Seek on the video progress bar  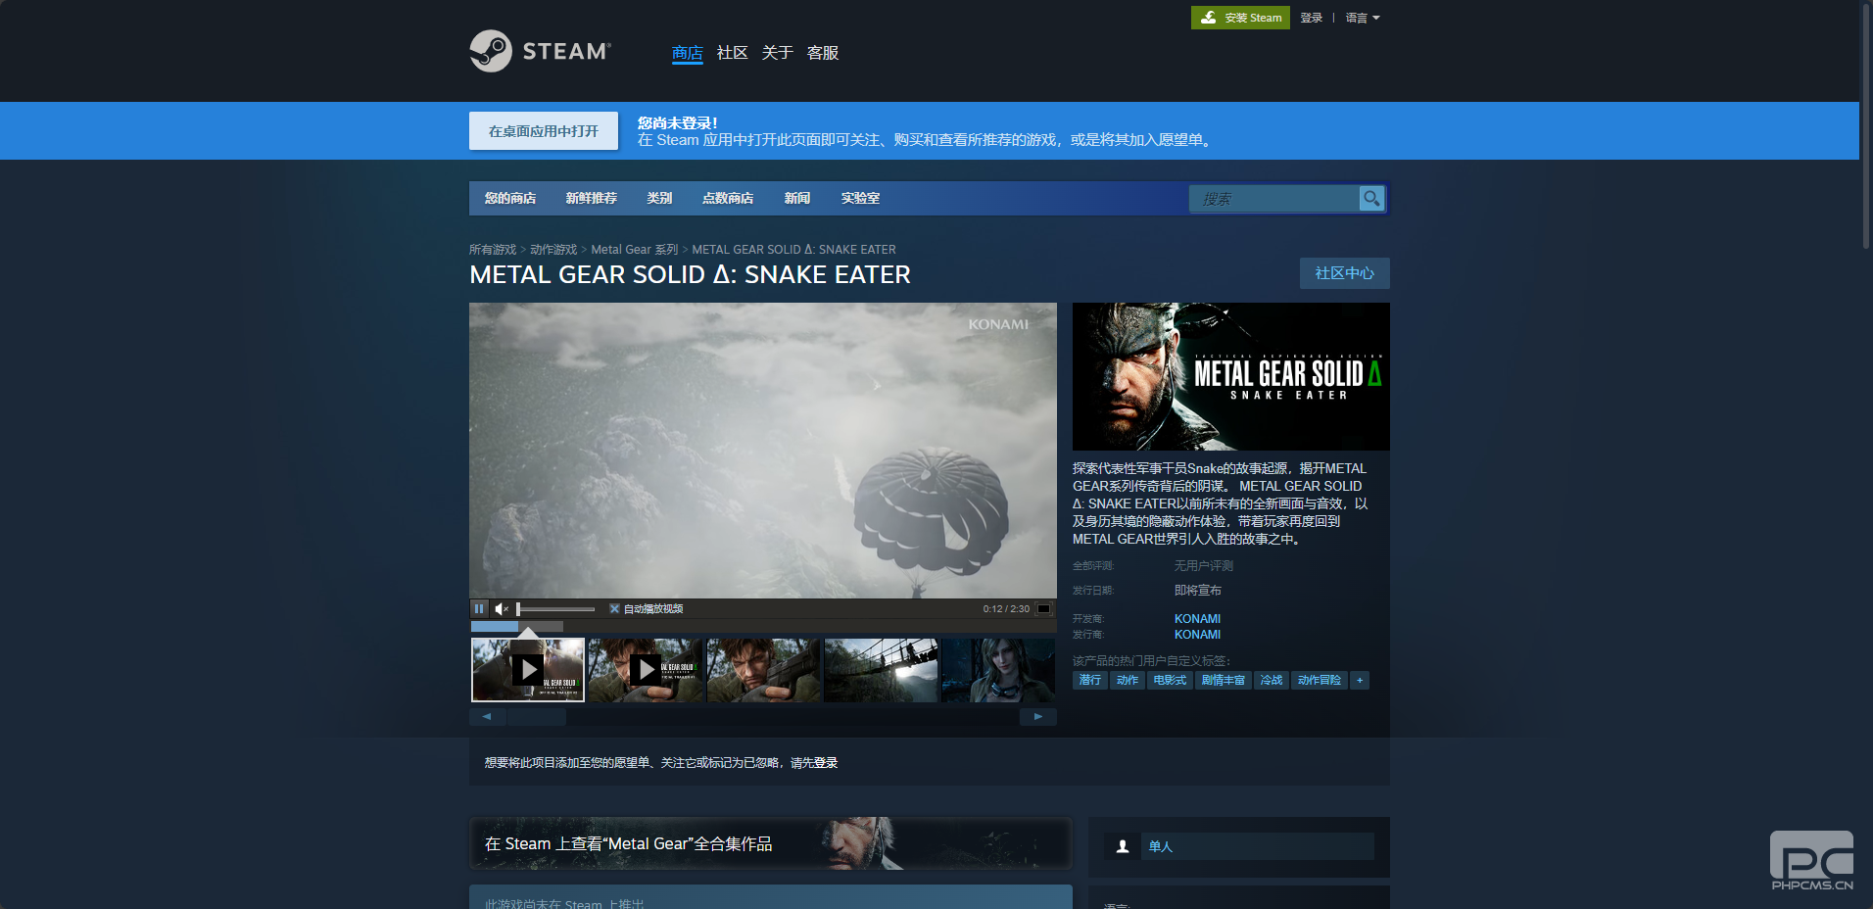(x=763, y=627)
